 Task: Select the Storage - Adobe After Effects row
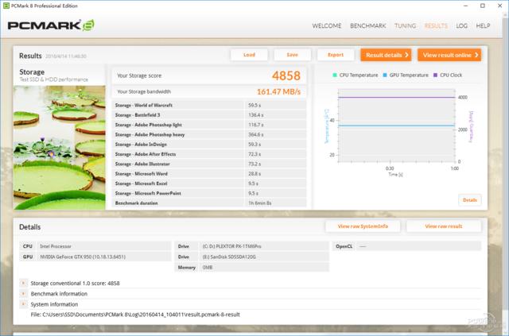(x=209, y=154)
